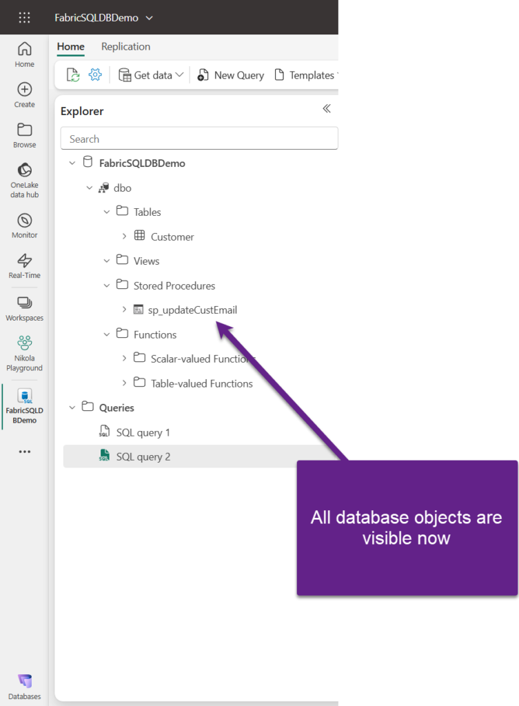Click the database cylinder icon
Screen dimensions: 519x706
pos(88,161)
